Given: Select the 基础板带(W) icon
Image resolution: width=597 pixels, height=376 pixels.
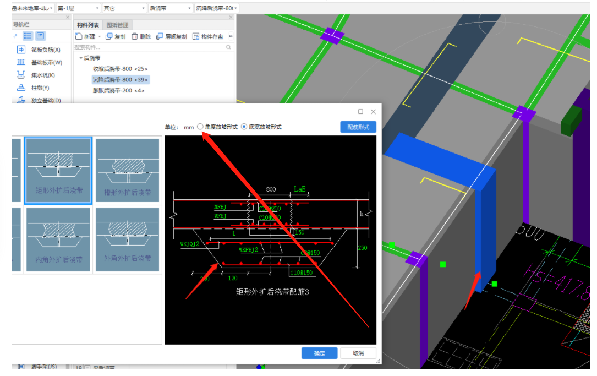Looking at the screenshot, I should pyautogui.click(x=21, y=62).
